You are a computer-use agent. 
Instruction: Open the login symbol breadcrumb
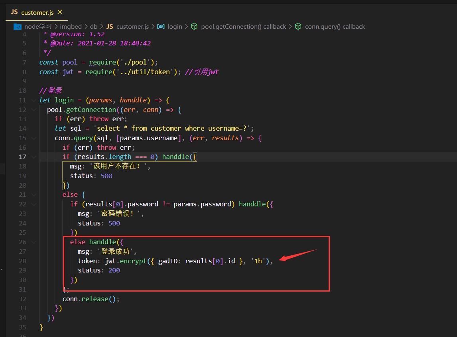(x=175, y=26)
